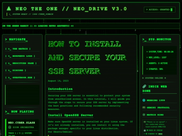Click the System Online status text

154,78
